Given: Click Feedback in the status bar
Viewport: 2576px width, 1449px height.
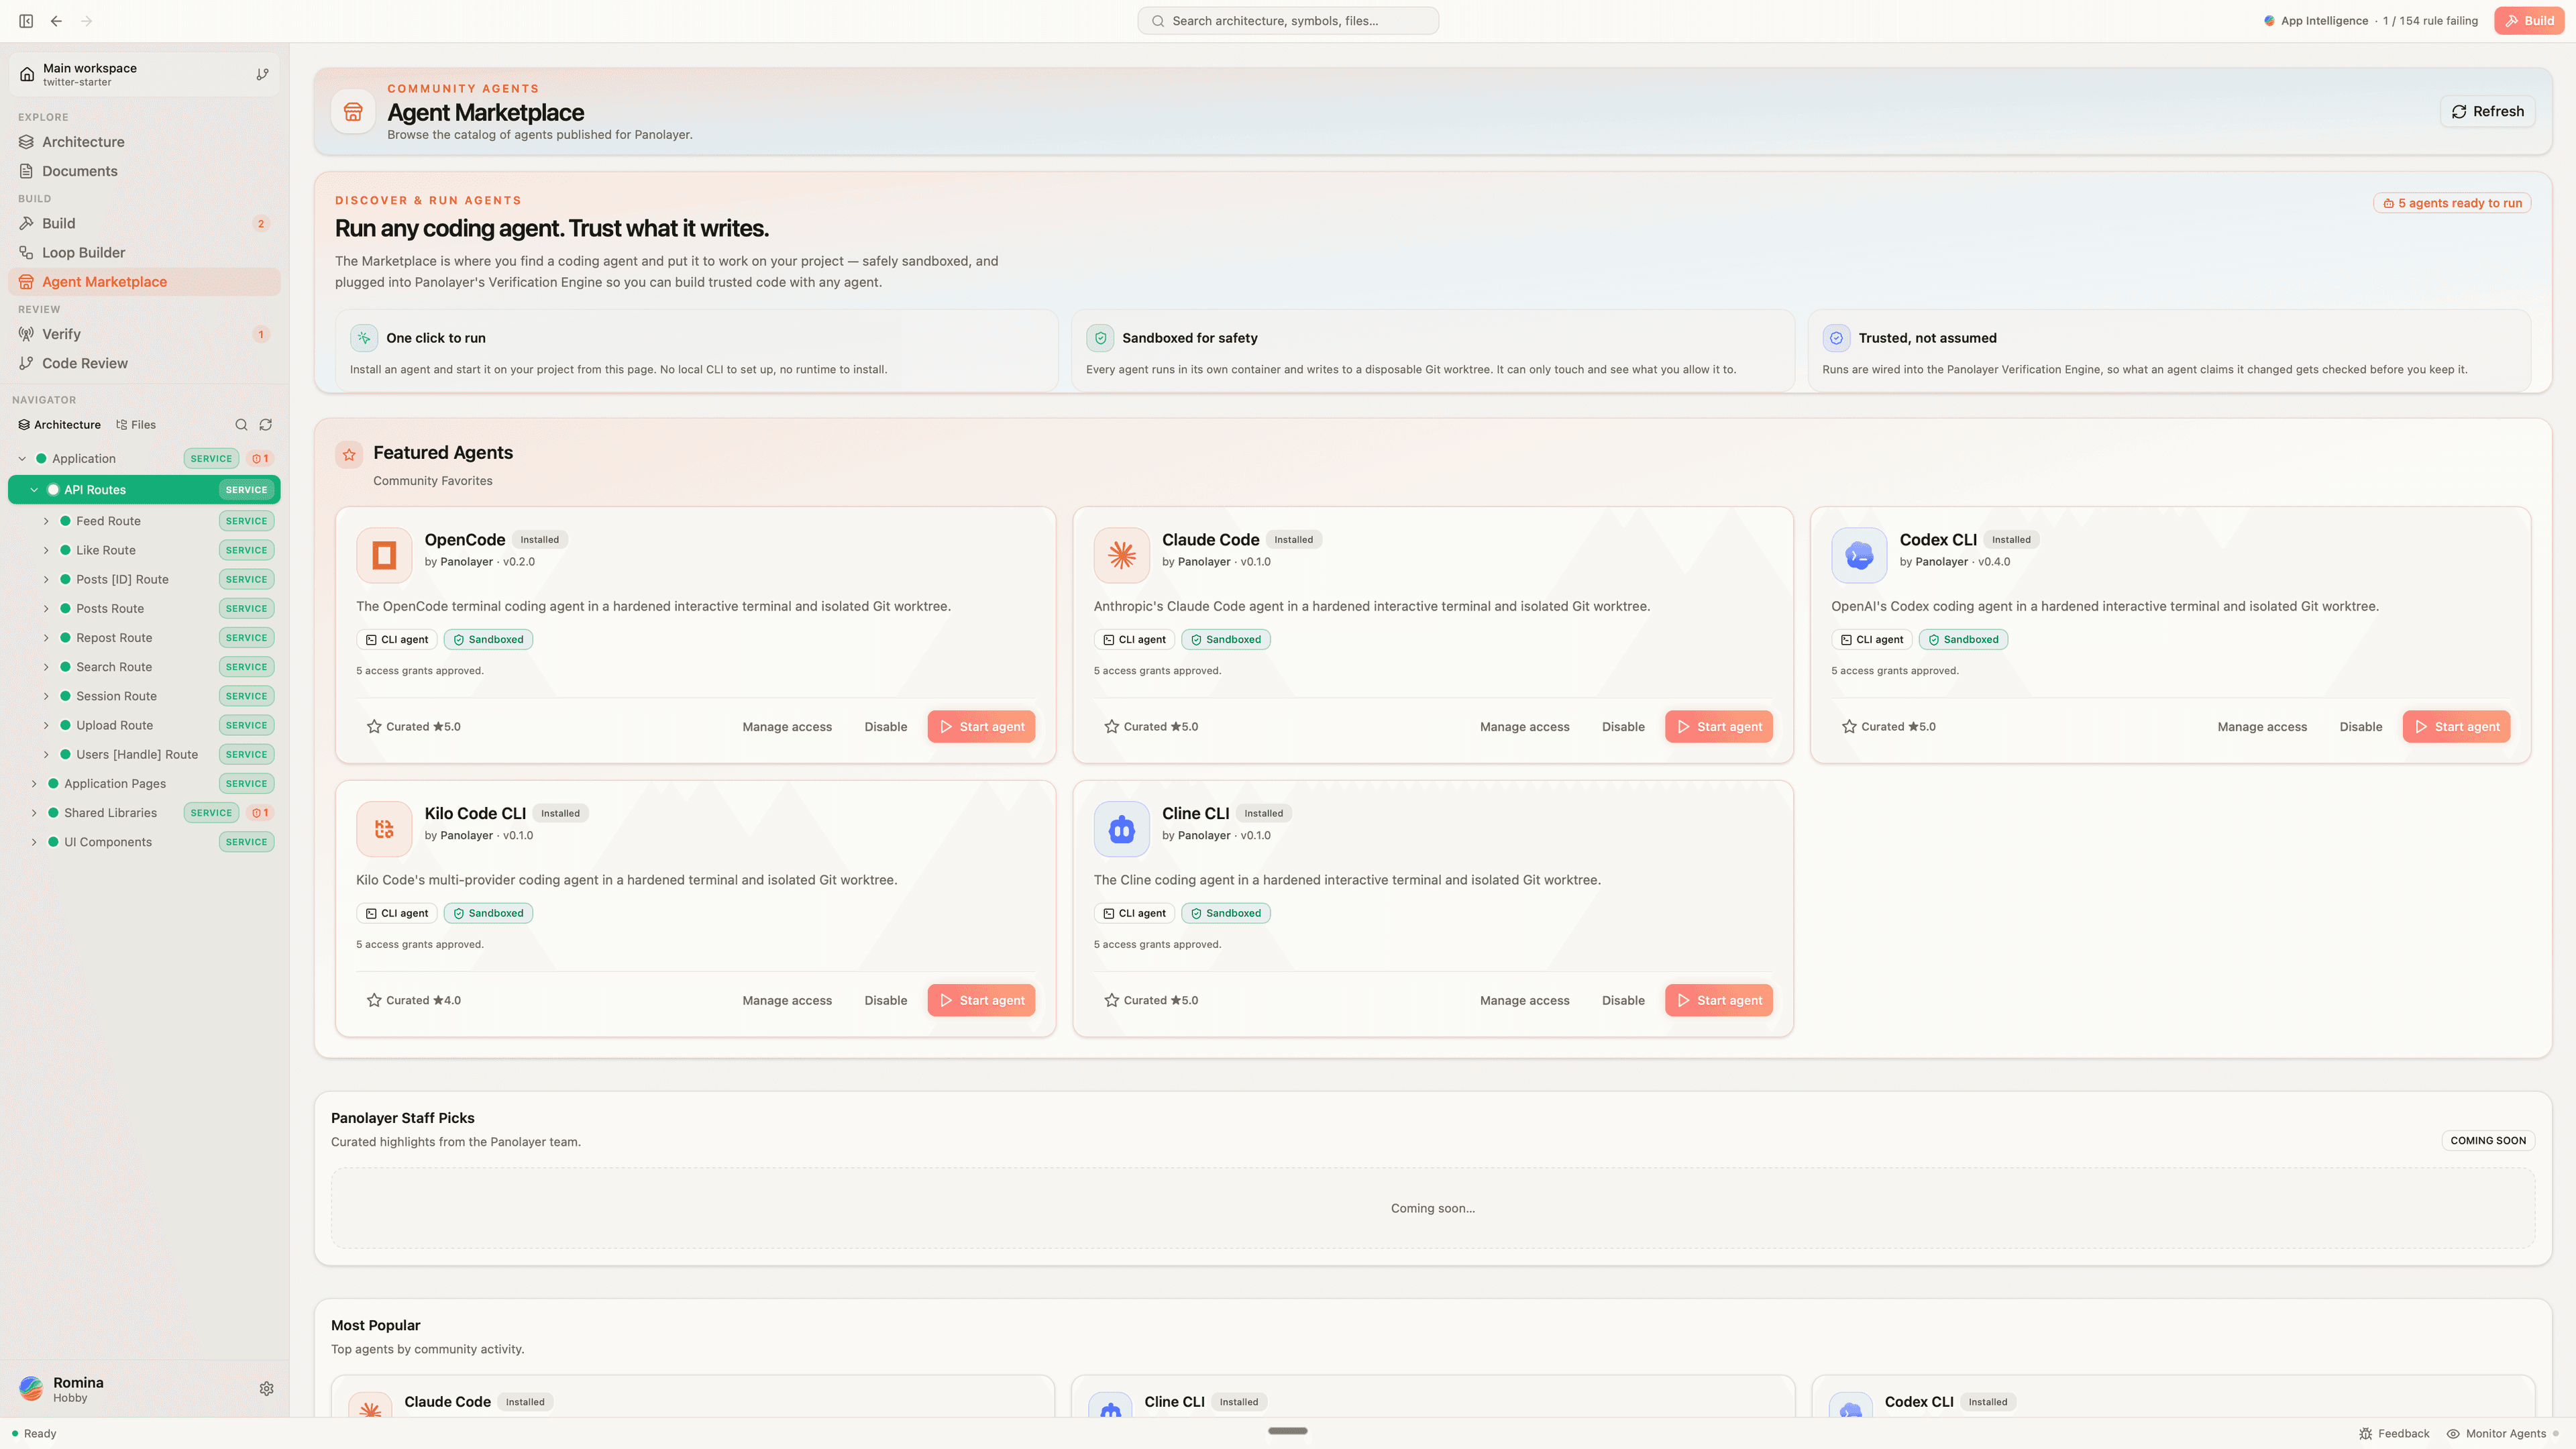Looking at the screenshot, I should [2394, 1434].
